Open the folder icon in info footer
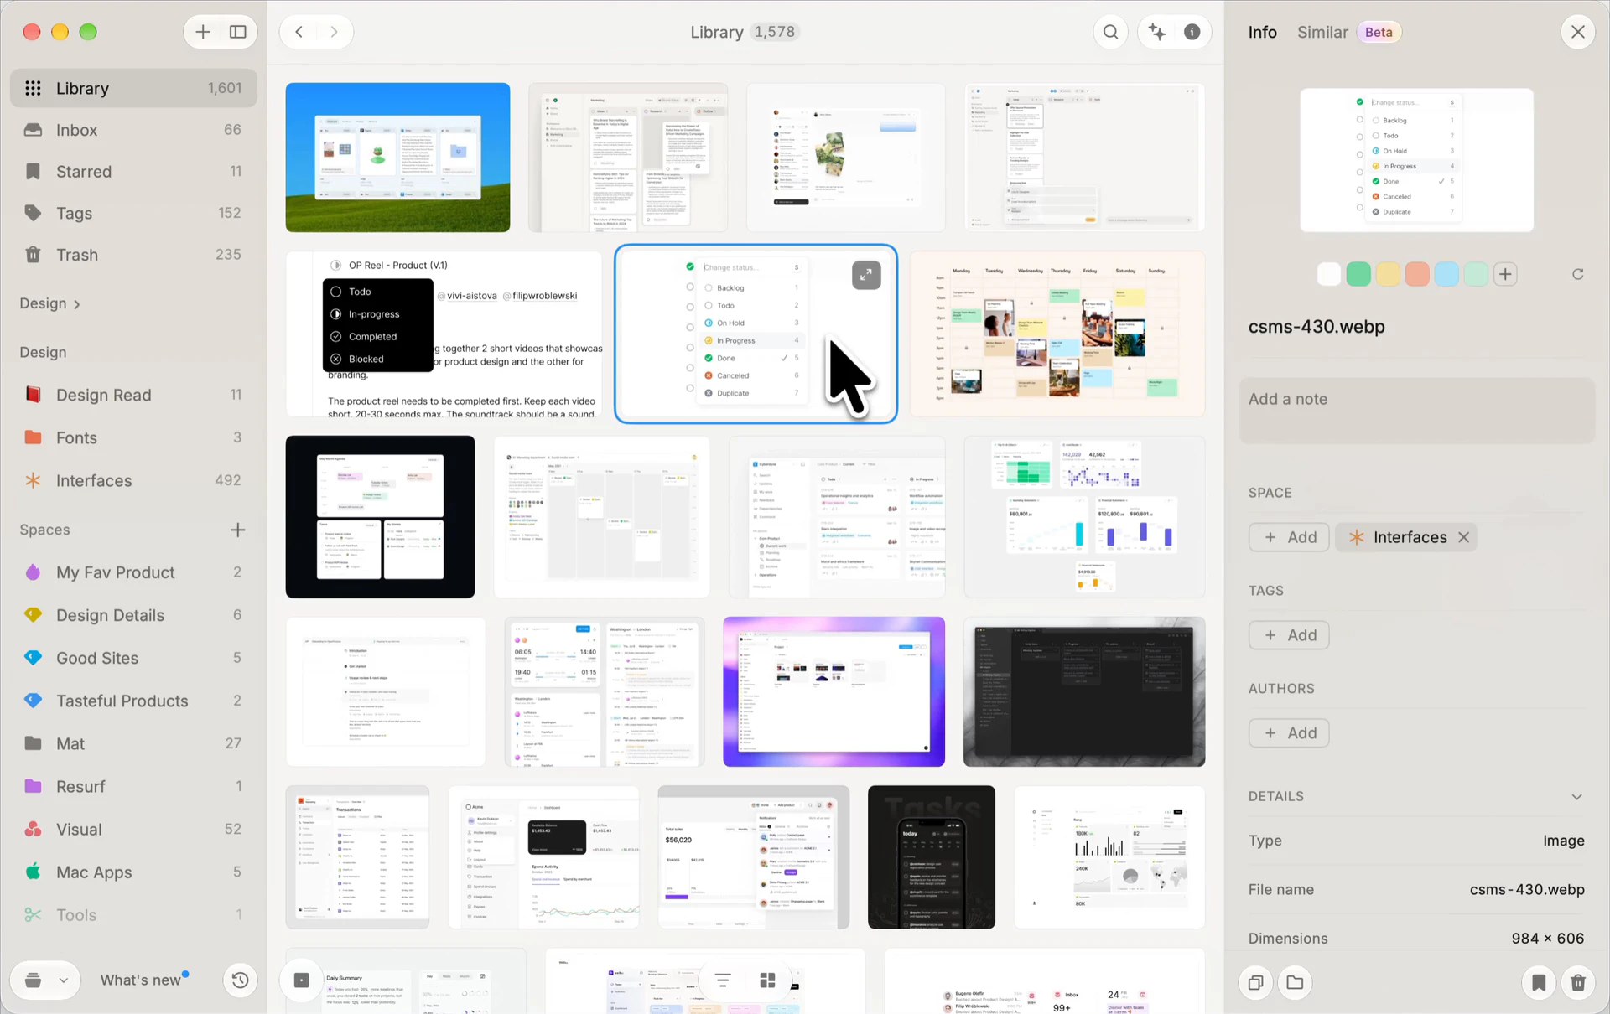This screenshot has width=1610, height=1014. pos(1295,982)
